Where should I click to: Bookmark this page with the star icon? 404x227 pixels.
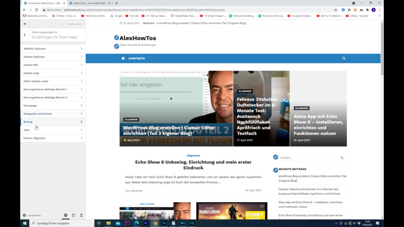335,10
